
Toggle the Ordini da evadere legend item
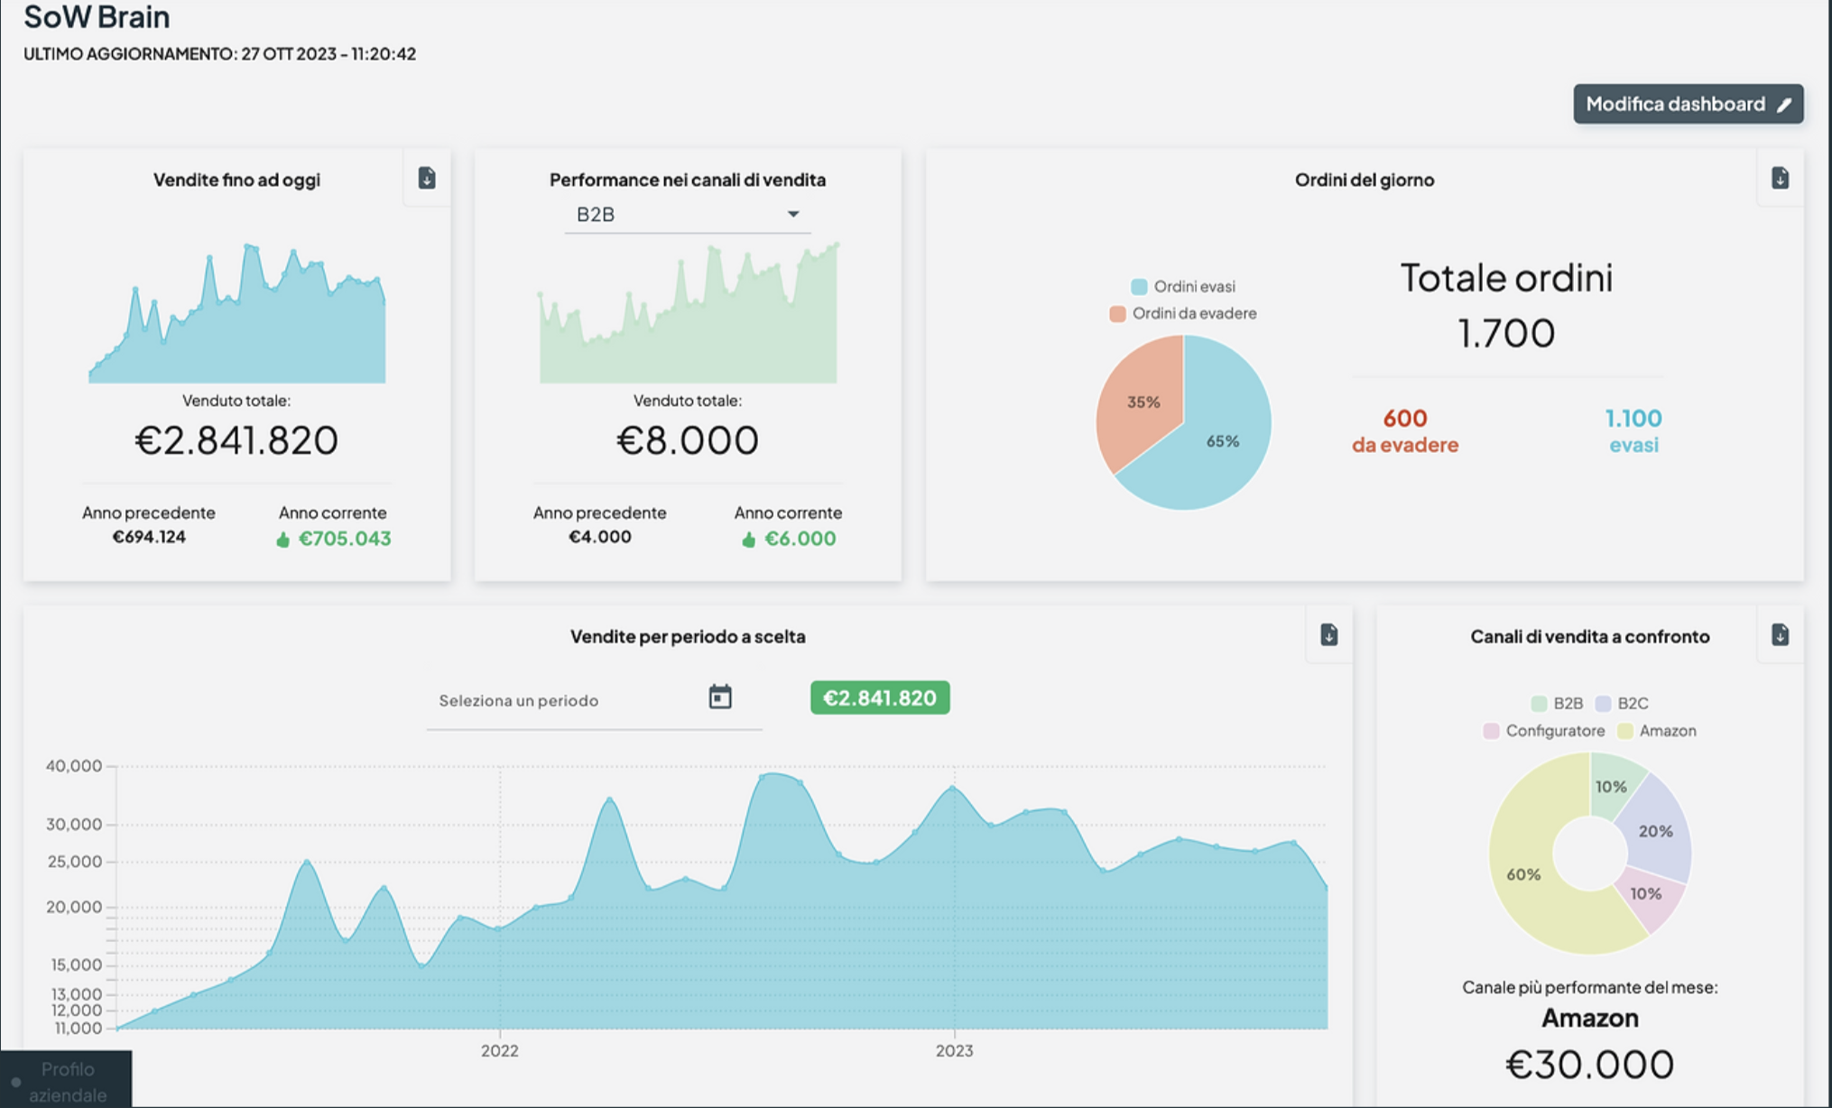[1183, 314]
